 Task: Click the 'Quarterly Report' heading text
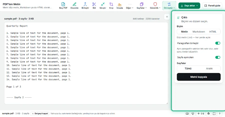17,26
